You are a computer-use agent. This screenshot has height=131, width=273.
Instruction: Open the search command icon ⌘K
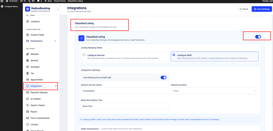[x=29, y=1]
